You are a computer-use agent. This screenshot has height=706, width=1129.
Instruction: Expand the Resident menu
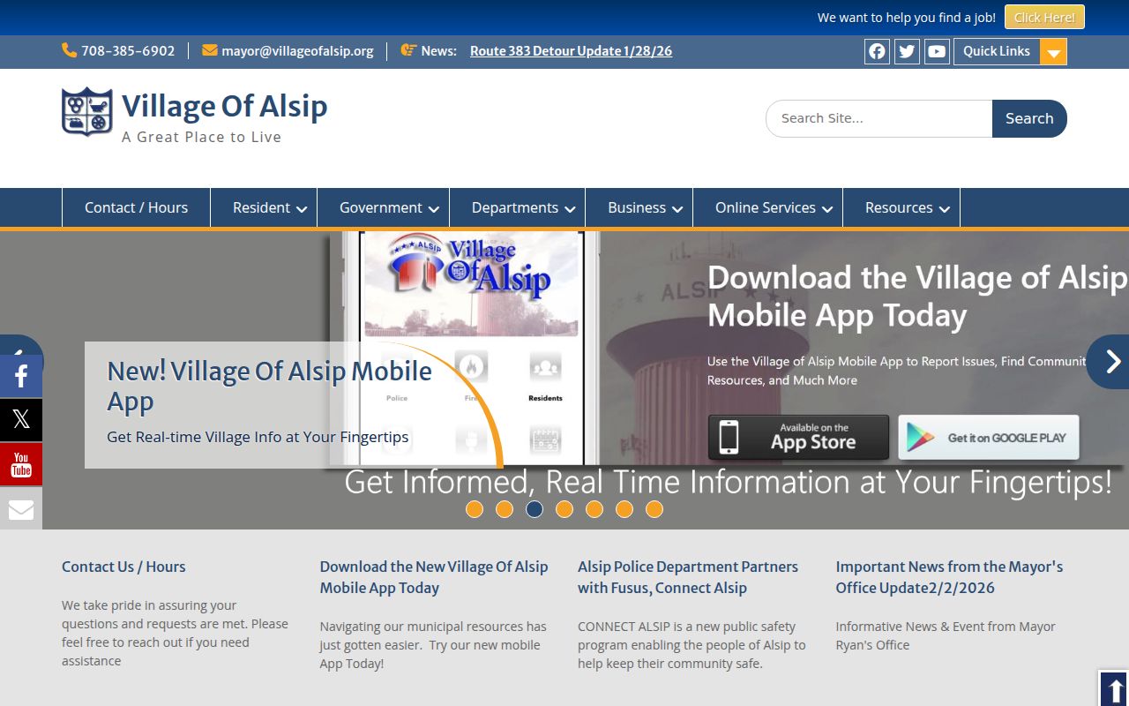point(264,208)
